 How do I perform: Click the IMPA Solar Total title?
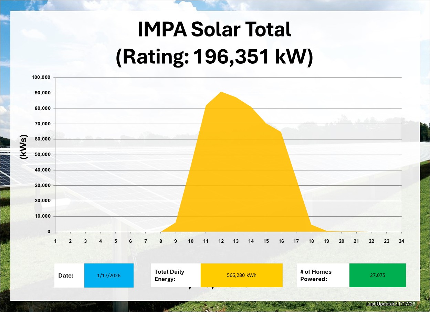tap(214, 30)
